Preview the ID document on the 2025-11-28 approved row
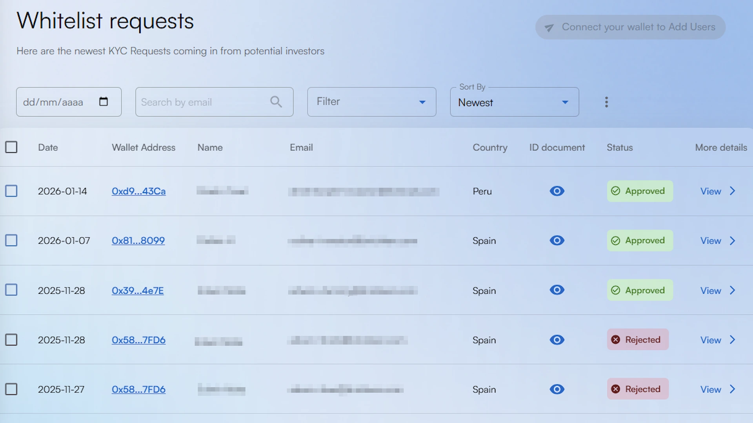 click(557, 290)
